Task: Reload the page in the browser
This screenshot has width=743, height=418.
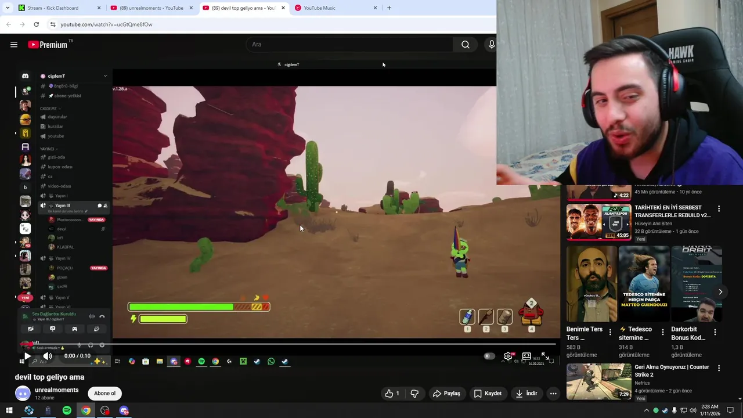Action: [x=36, y=24]
